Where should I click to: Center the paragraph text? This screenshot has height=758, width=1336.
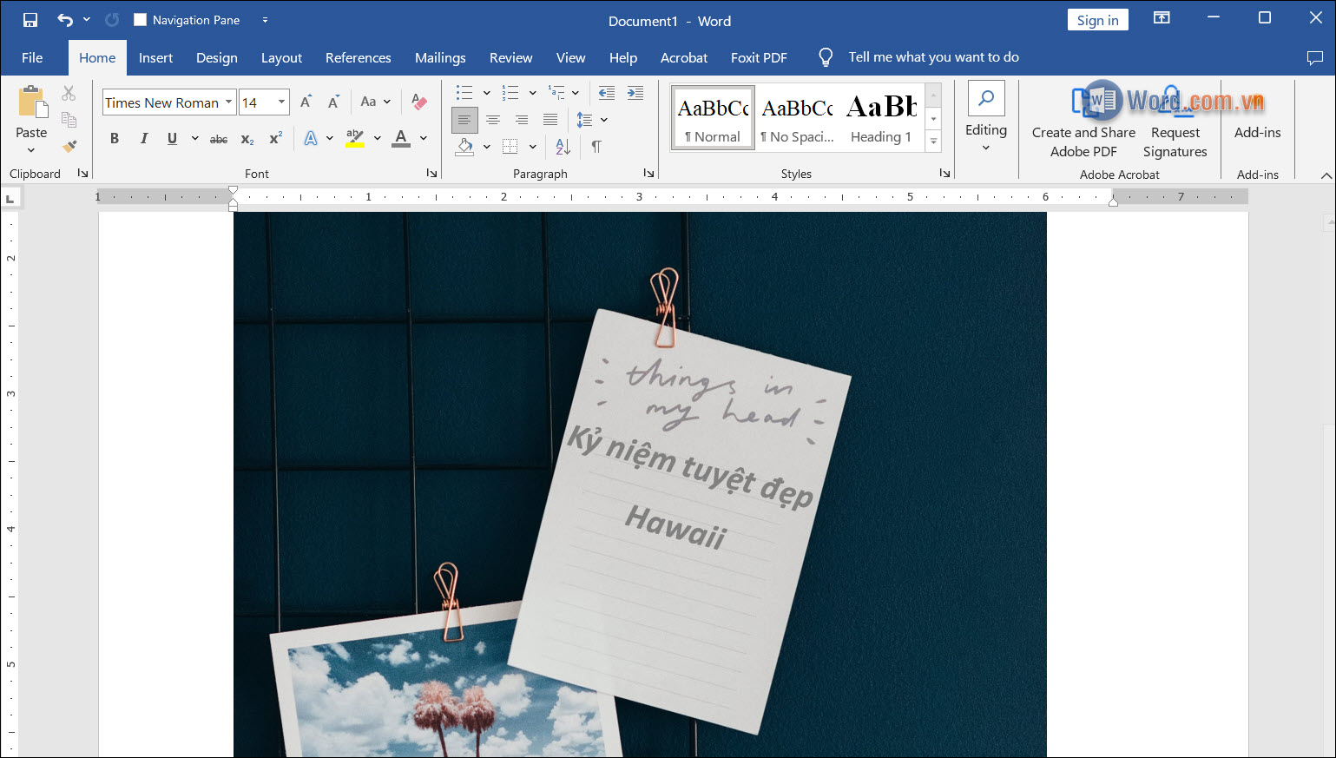point(493,120)
